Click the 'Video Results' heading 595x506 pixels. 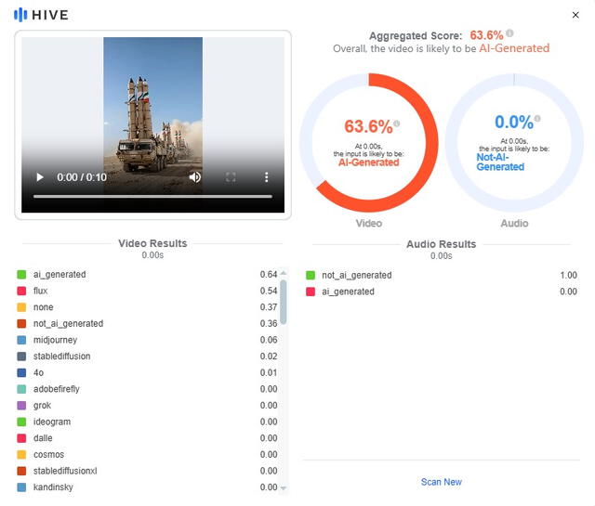pos(152,243)
